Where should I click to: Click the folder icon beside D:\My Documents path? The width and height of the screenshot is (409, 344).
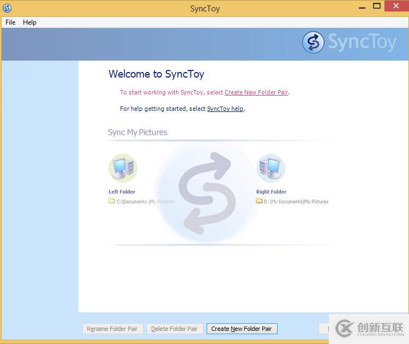pos(259,201)
